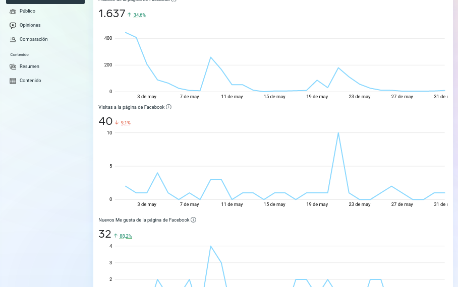Click the '400' axis label on reach chart
The image size is (458, 287).
coord(108,38)
